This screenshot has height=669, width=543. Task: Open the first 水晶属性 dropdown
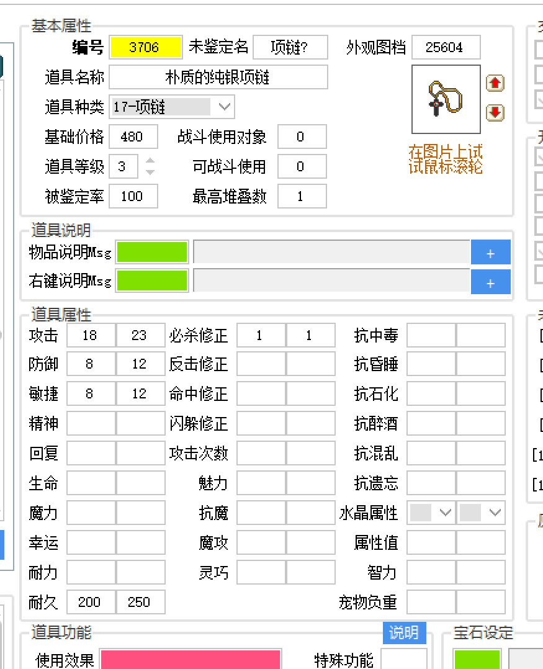click(x=446, y=513)
